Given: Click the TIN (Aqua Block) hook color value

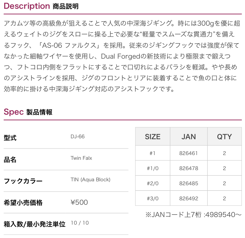Looking at the screenshot, I should [x=90, y=180].
